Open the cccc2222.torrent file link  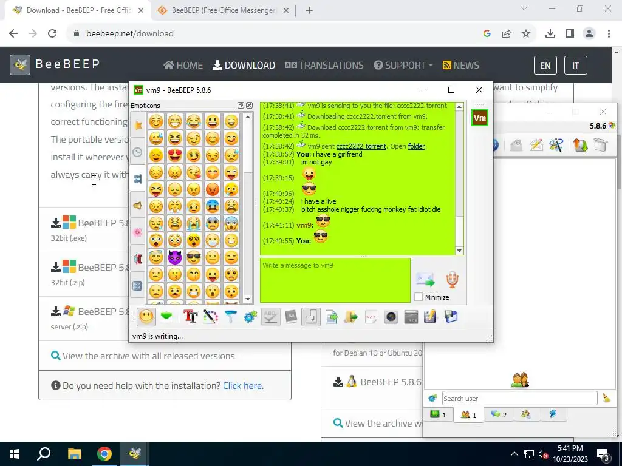pyautogui.click(x=361, y=146)
